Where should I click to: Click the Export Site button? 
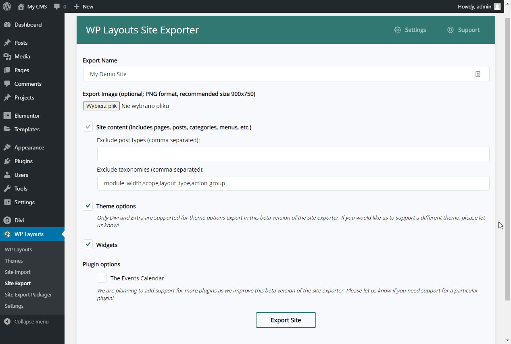click(286, 320)
